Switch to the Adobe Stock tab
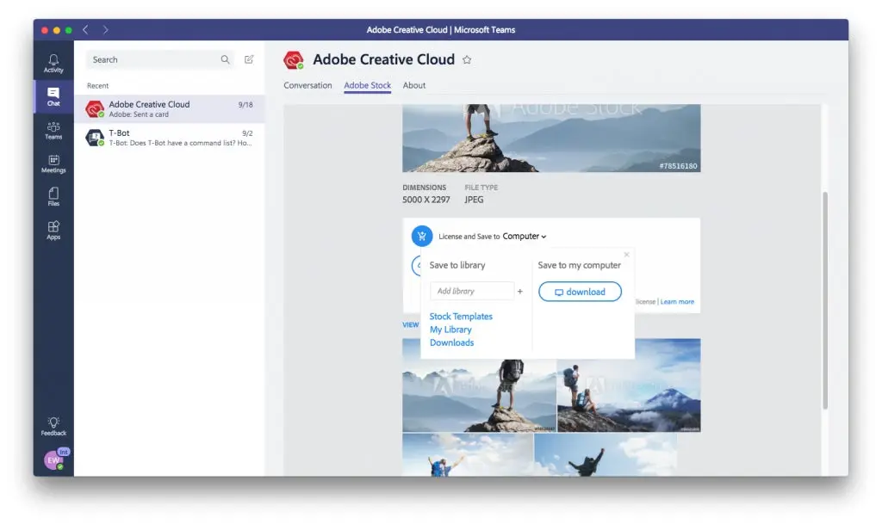This screenshot has height=524, width=882. (x=367, y=85)
